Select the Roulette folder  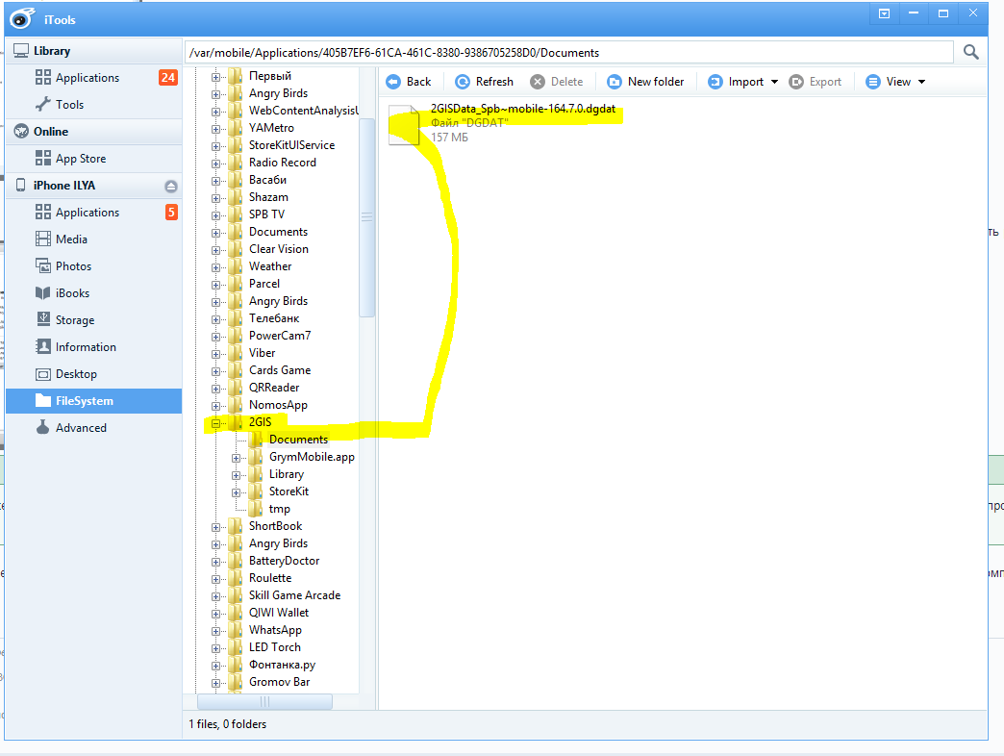tap(270, 577)
